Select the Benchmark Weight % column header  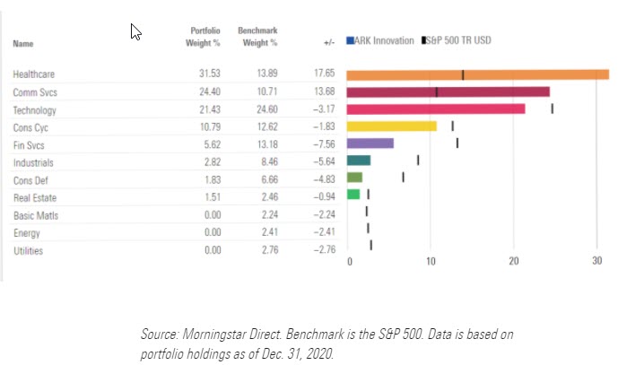(x=257, y=36)
